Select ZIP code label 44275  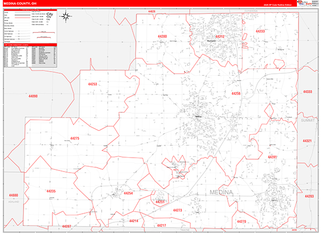point(75,138)
